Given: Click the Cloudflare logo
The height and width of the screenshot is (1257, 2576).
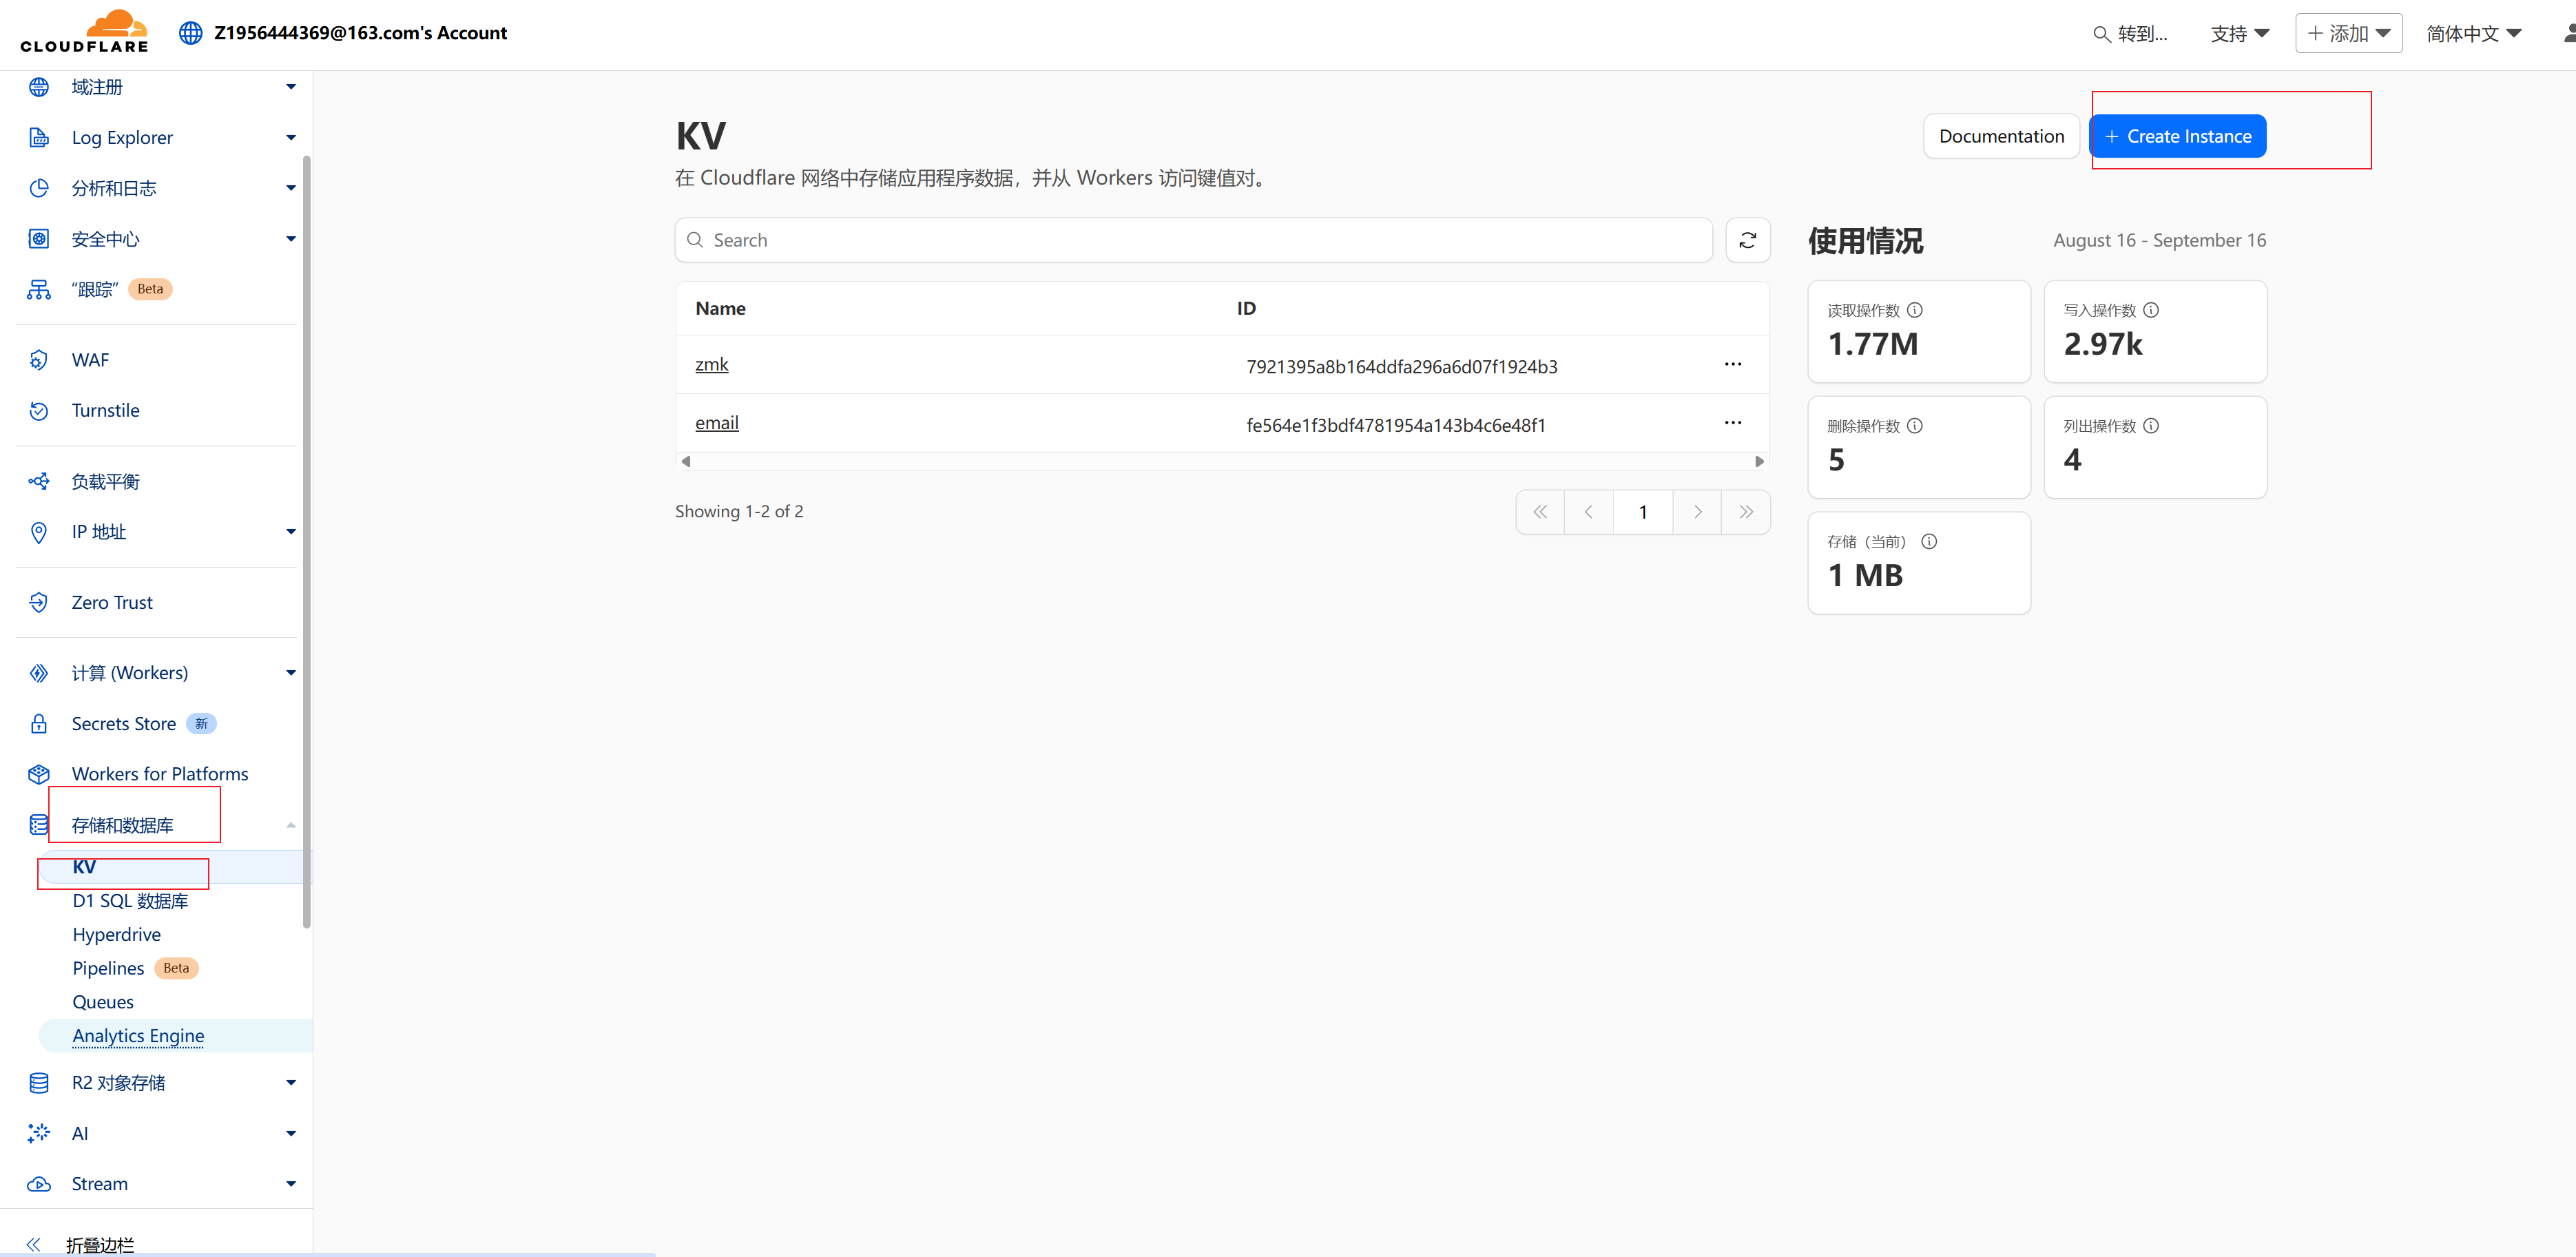Looking at the screenshot, I should point(84,31).
